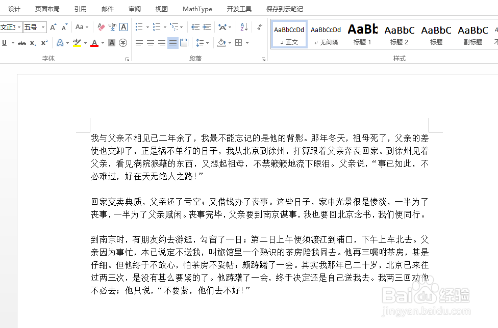Apply the red font color A icon

click(94, 43)
